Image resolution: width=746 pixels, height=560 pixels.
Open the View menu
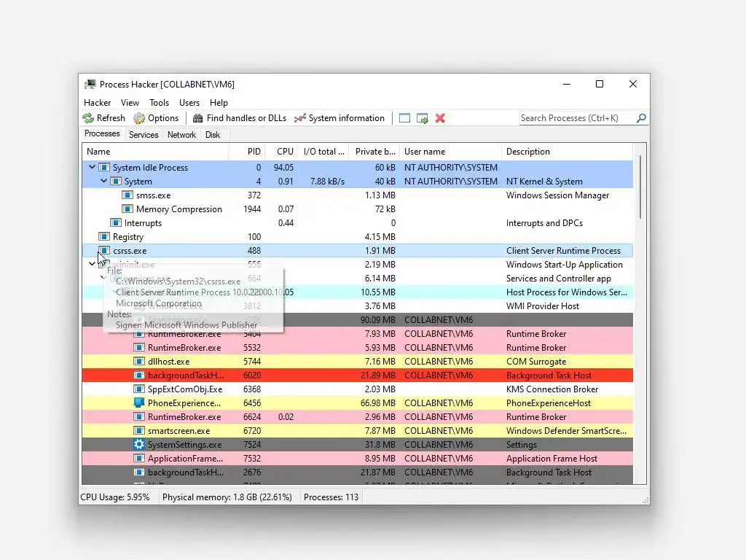click(130, 103)
